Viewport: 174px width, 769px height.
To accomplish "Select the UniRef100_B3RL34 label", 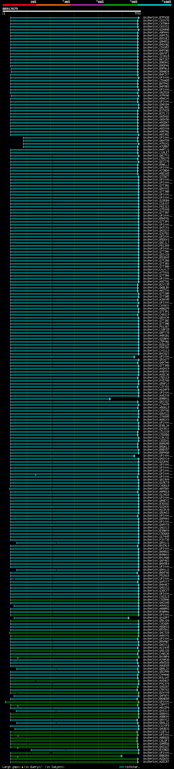I will point(156,426).
